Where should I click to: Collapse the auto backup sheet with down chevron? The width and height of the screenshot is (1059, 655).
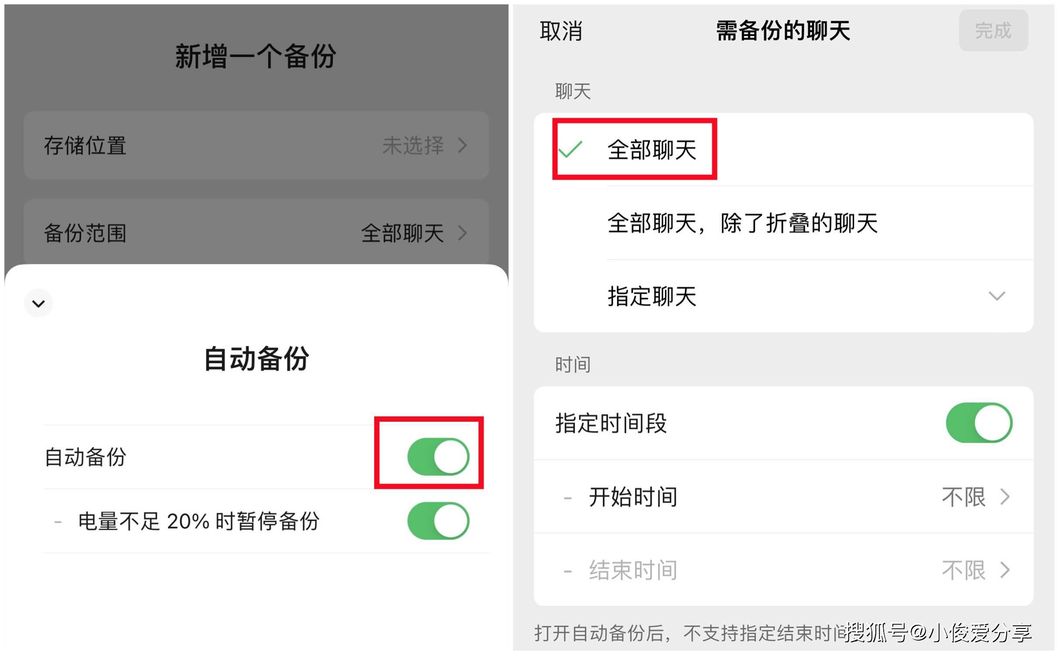[38, 303]
